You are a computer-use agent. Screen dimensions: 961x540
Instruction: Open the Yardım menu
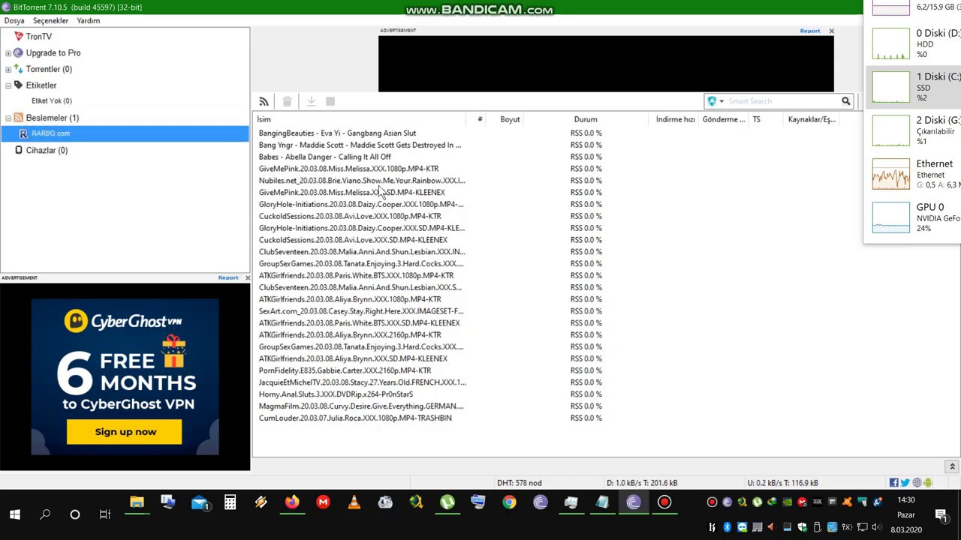coord(88,21)
